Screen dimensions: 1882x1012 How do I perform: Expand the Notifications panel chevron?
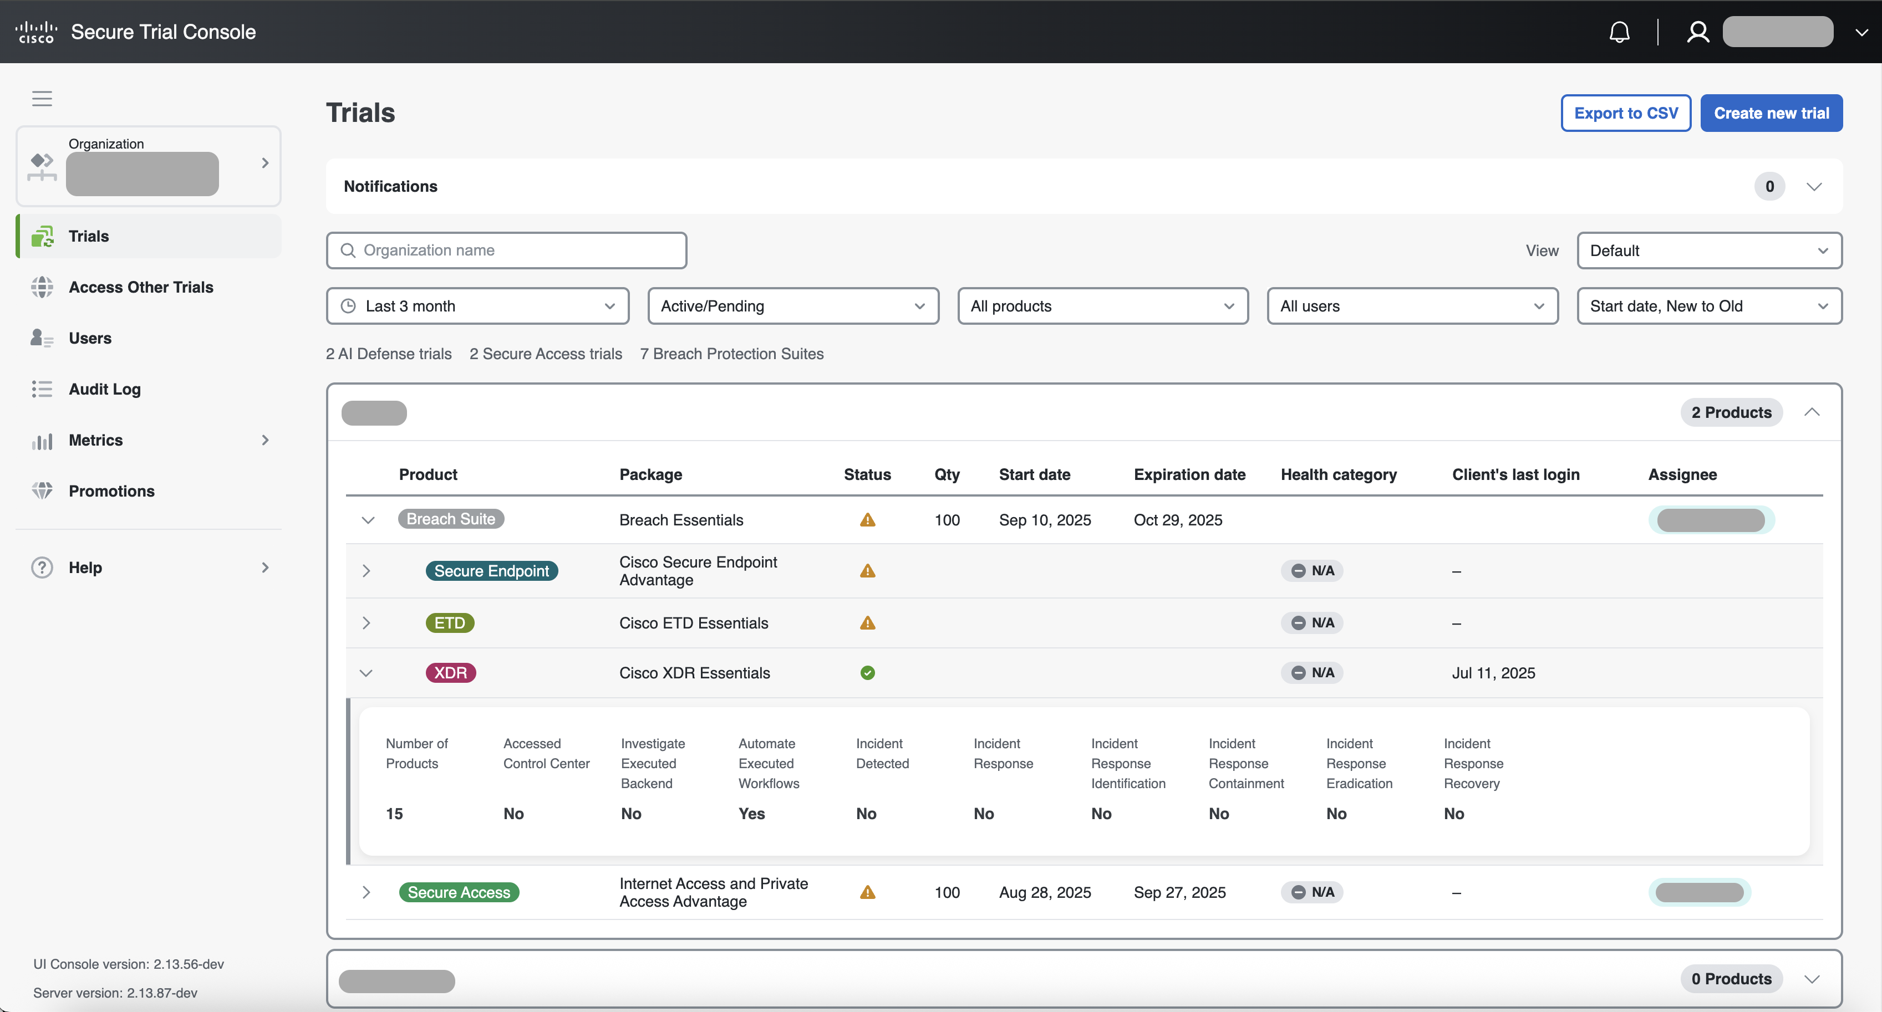click(1813, 187)
